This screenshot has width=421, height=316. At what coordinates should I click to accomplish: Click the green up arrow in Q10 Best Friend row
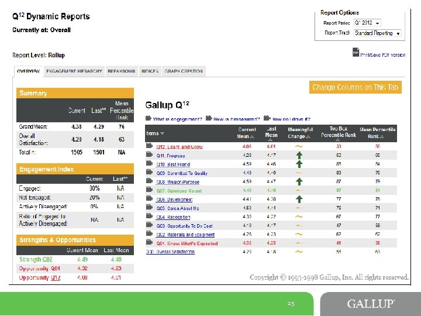pos(299,164)
